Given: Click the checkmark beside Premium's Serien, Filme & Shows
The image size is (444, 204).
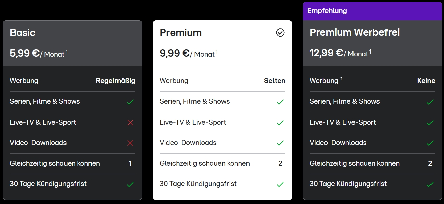Looking at the screenshot, I should coord(280,101).
